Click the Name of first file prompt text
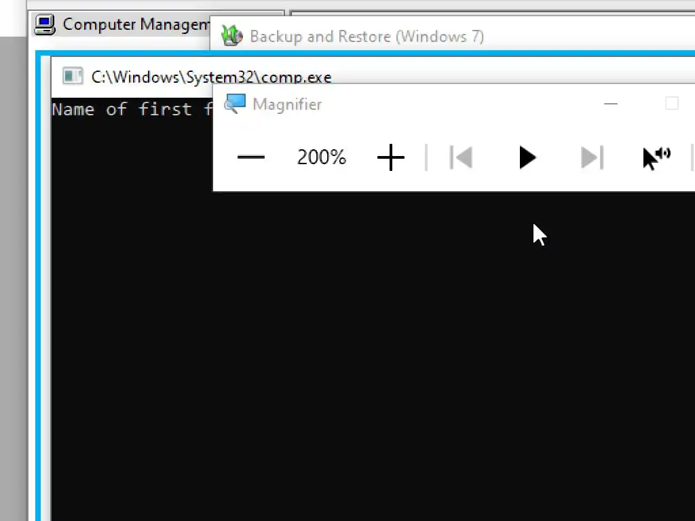 pyautogui.click(x=132, y=109)
